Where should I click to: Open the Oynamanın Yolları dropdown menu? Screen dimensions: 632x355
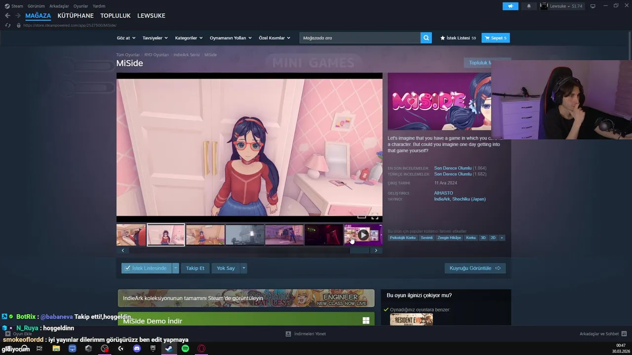[x=231, y=38]
